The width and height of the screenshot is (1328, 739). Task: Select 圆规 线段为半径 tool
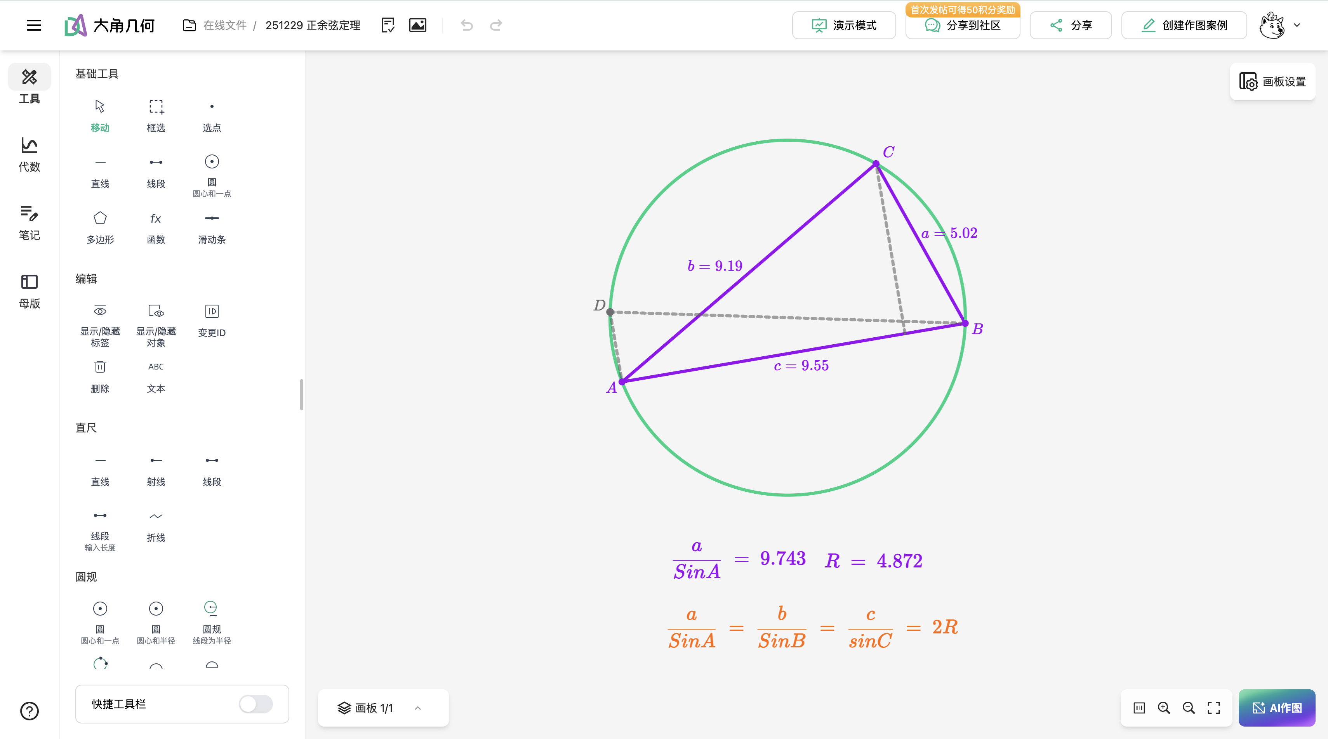point(211,623)
